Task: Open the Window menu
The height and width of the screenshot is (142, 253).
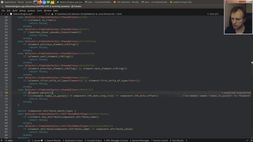Action: [47, 11]
